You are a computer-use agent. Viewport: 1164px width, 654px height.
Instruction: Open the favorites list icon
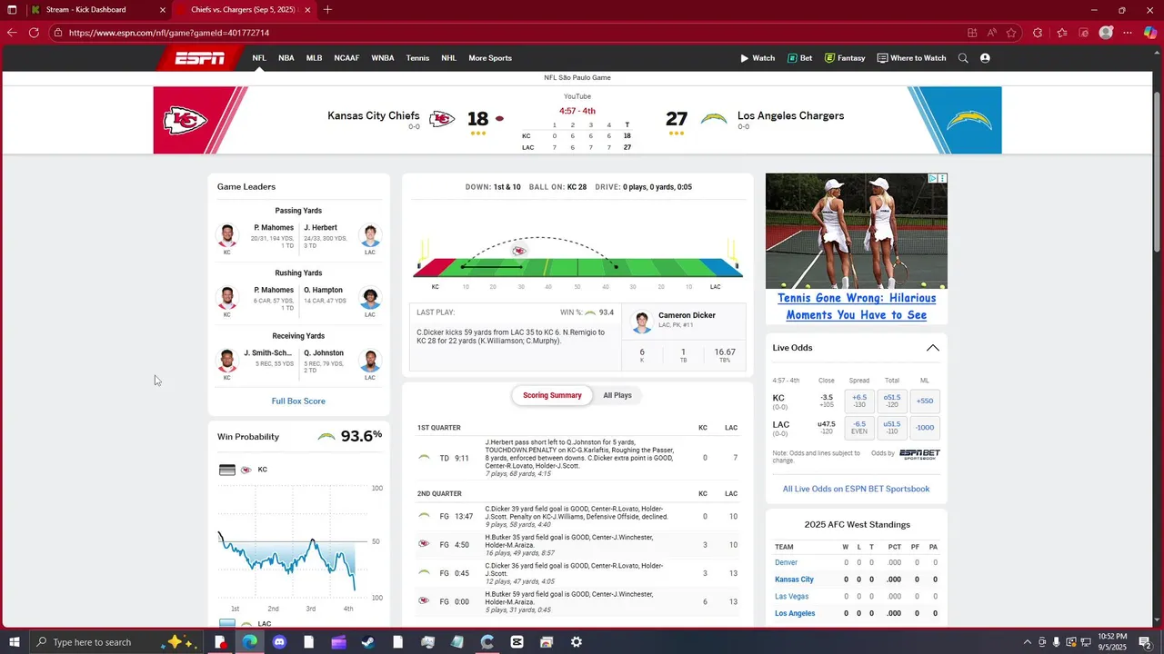click(x=1061, y=33)
